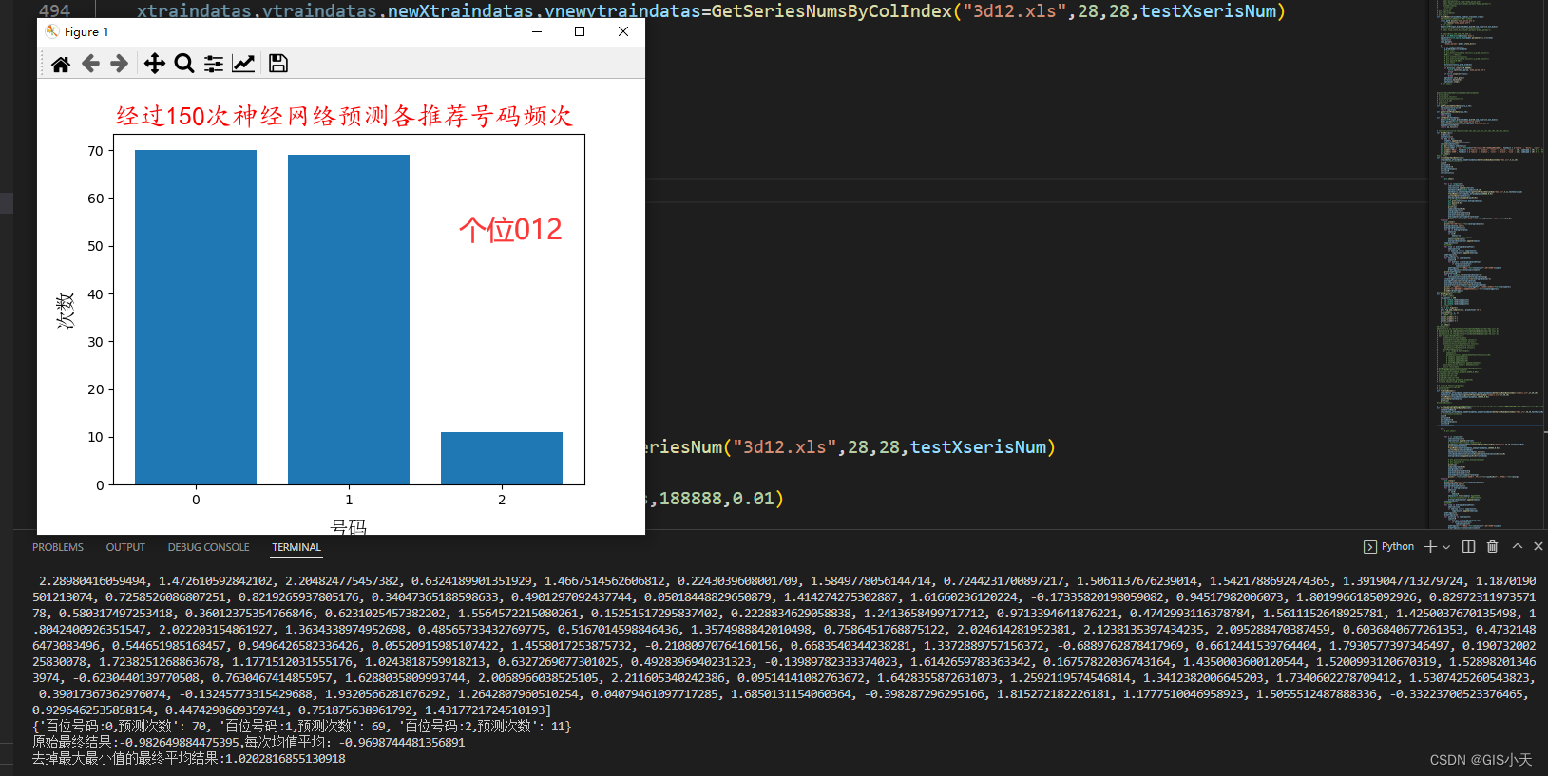1548x776 pixels.
Task: Click the red 个位012 annotation
Action: pos(510,229)
